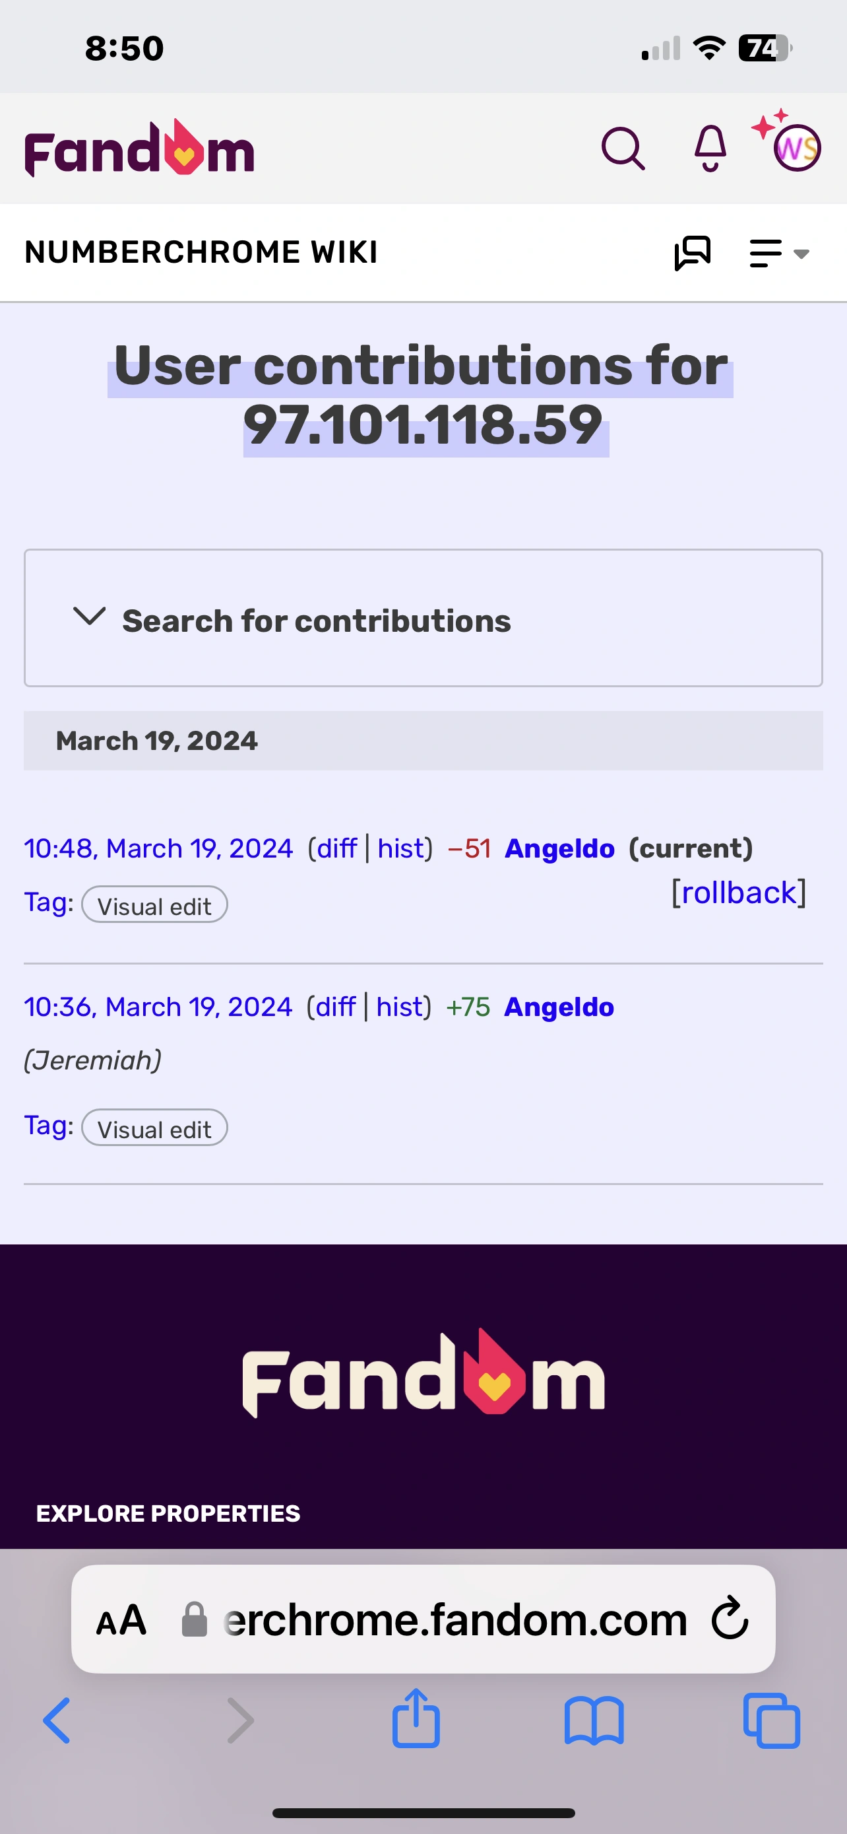This screenshot has width=847, height=1834.
Task: View diff for the 10:36 edit
Action: click(x=335, y=1007)
